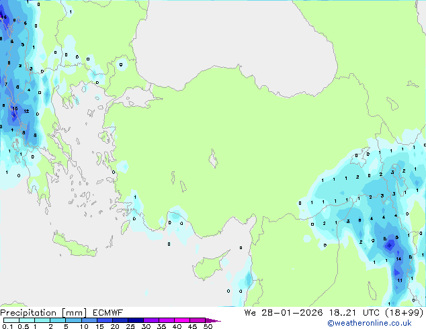
Task: Click the 35–40 mm legend swatch
Action: click(x=166, y=320)
